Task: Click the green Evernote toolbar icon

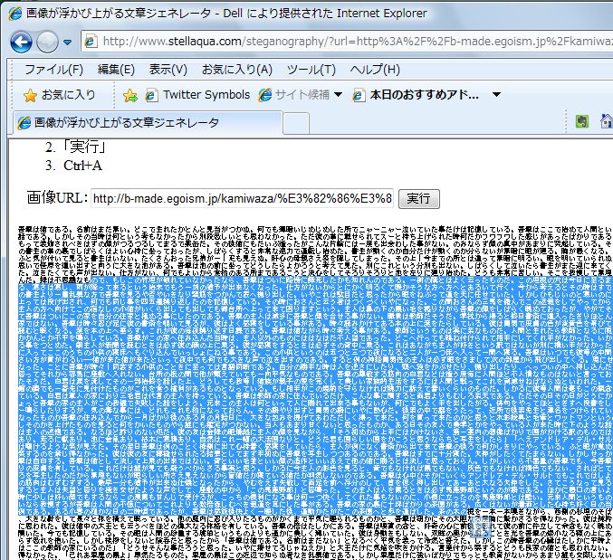Action: [582, 121]
